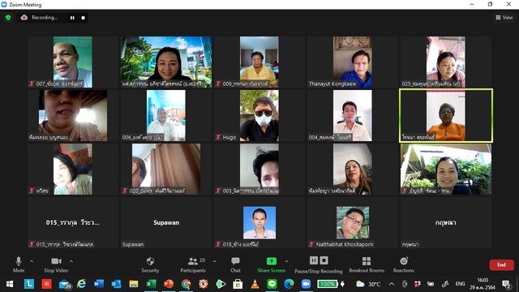The image size is (519, 292).
Task: Open the Chat panel
Action: coord(235,265)
